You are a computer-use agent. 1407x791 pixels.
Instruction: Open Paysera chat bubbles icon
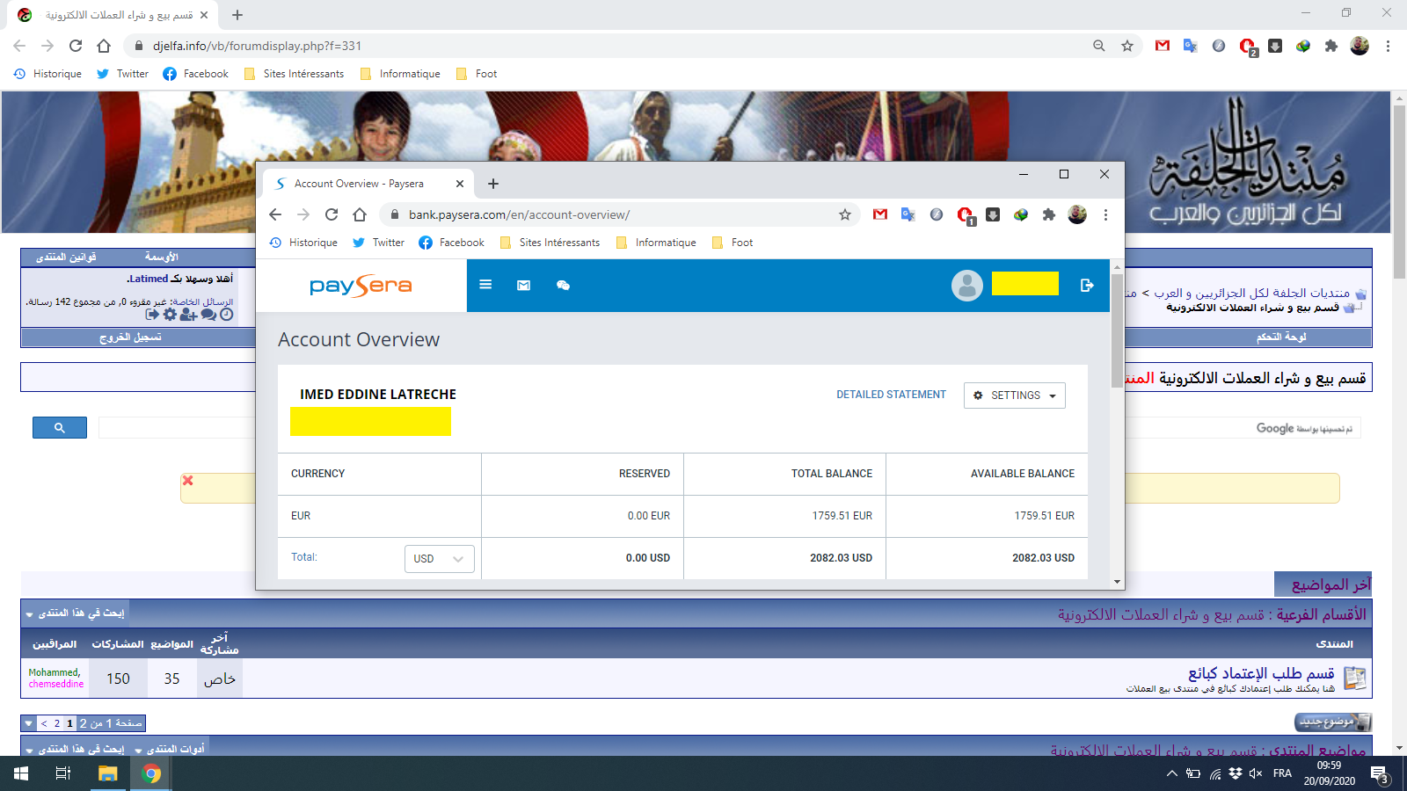[x=563, y=286]
